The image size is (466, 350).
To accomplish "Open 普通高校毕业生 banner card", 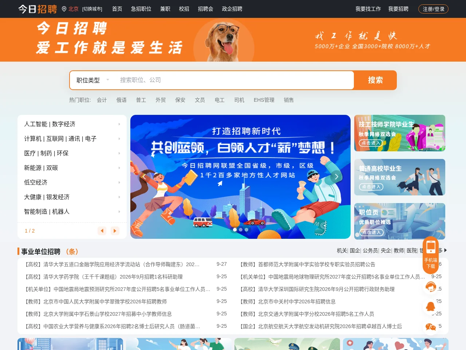I will pyautogui.click(x=400, y=177).
